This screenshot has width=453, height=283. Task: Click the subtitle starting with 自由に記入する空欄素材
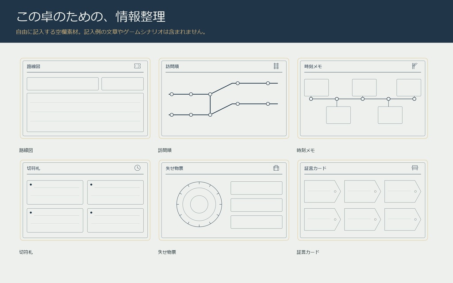pyautogui.click(x=112, y=32)
